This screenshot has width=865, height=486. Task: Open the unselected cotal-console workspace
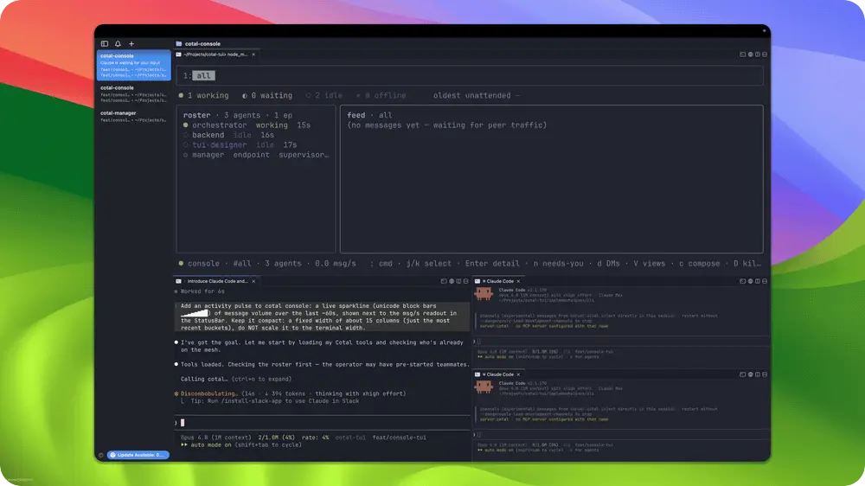pos(133,93)
